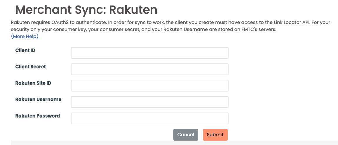The image size is (338, 145).
Task: Focus the Rakuten Password input
Action: pyautogui.click(x=149, y=118)
